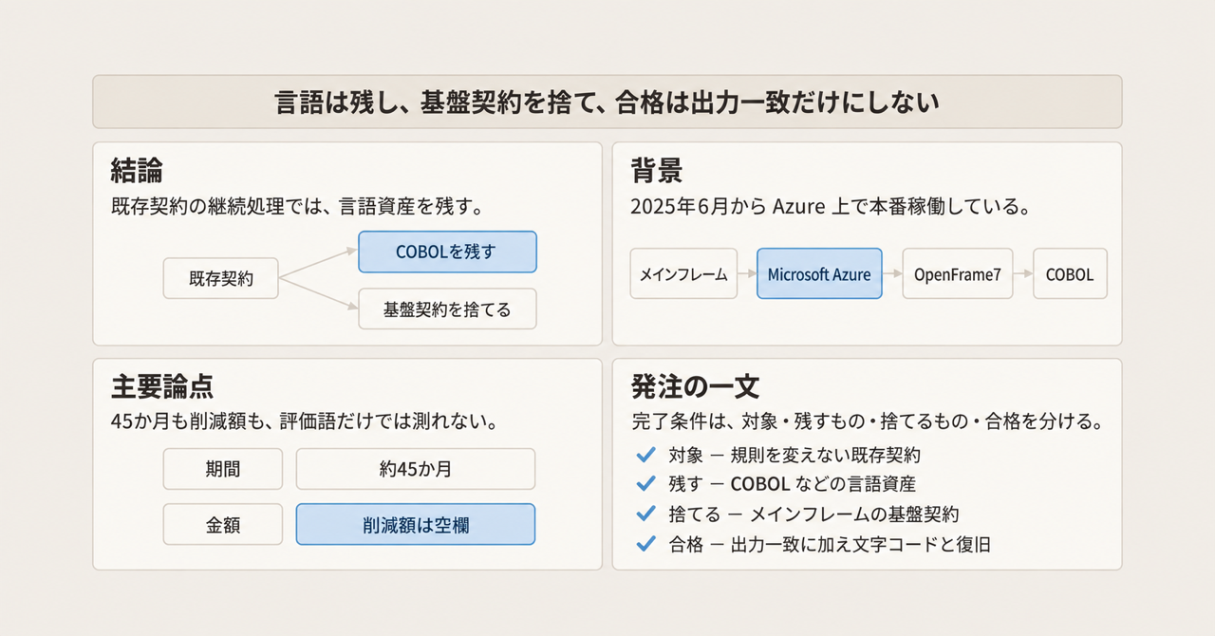The width and height of the screenshot is (1215, 636).
Task: Select the text 合格 — 出力一致に加え文字コードと復旧
Action: (x=830, y=545)
